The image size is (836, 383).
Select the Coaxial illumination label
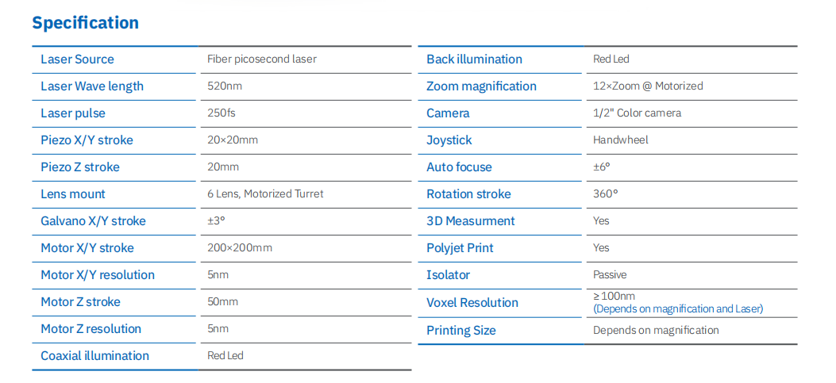94,356
